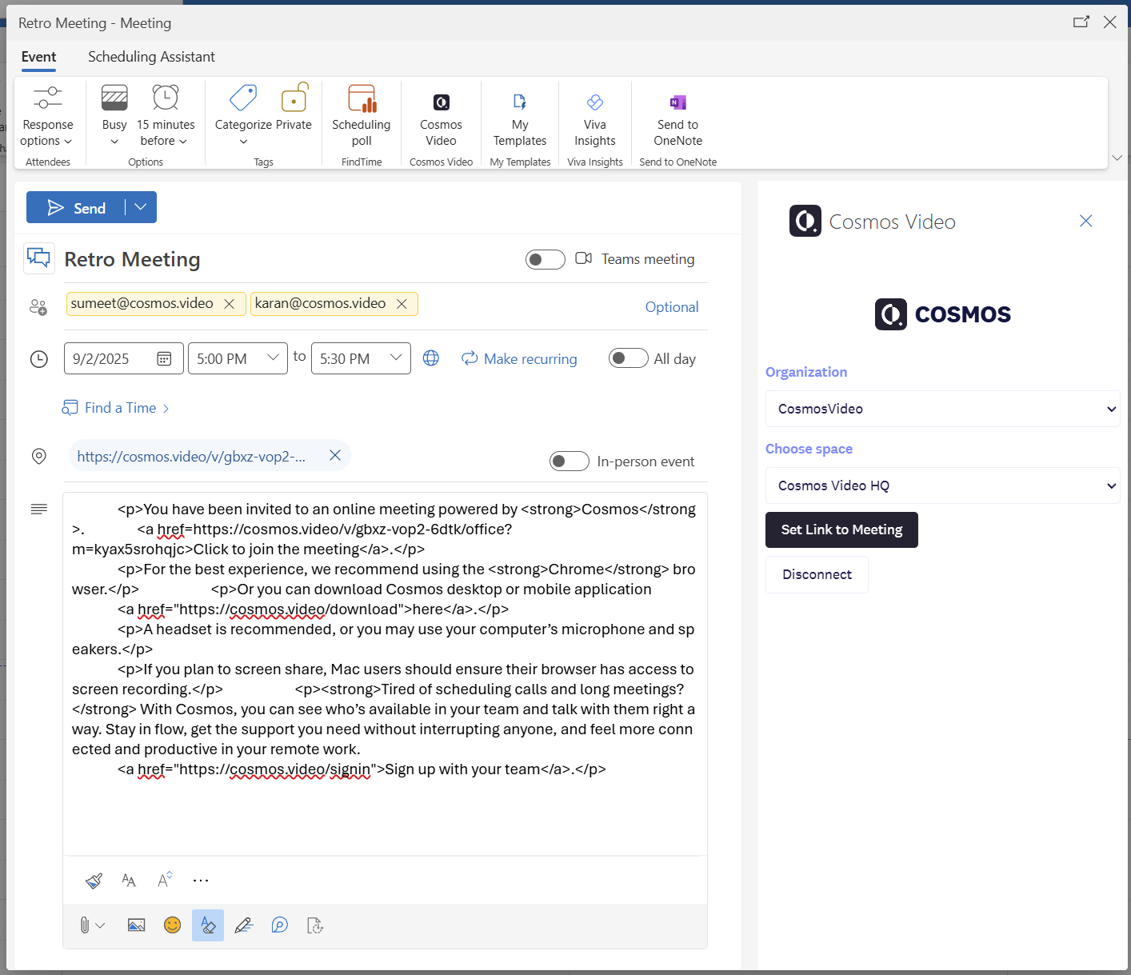
Task: Click the Optional attendees link
Action: [672, 307]
